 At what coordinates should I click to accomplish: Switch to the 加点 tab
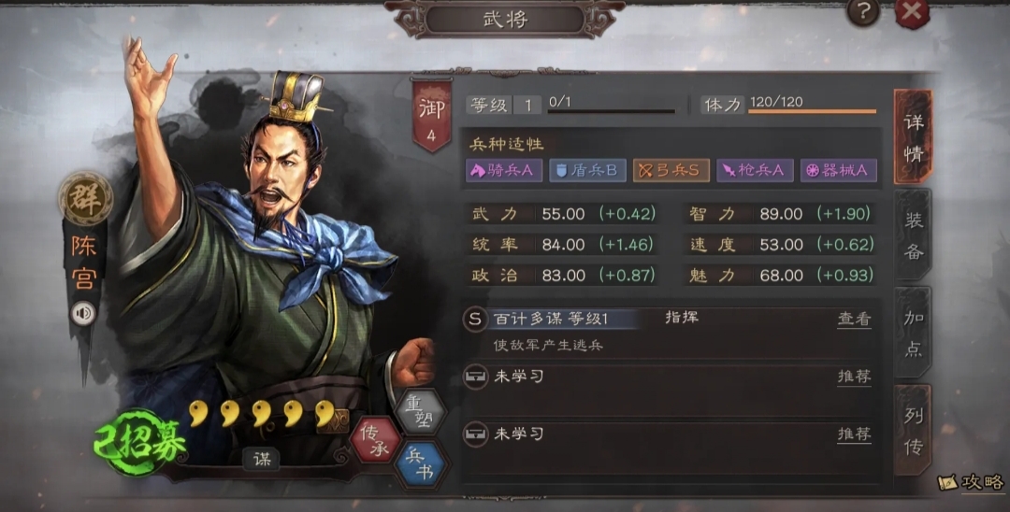click(x=914, y=333)
